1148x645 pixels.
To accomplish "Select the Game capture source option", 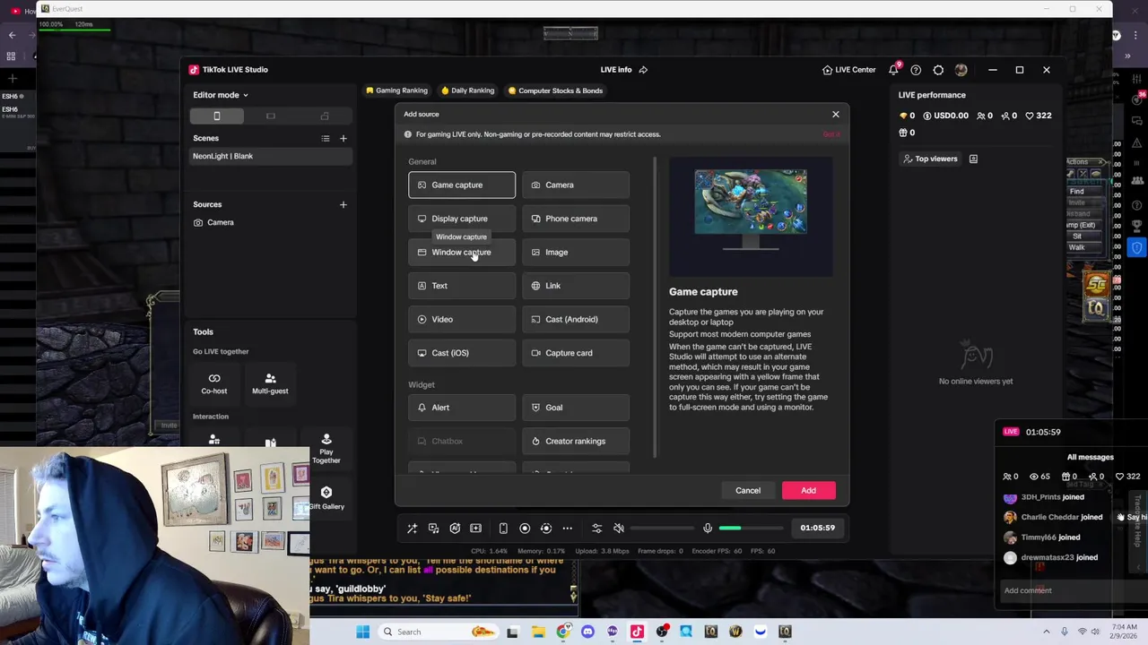I will coord(462,185).
